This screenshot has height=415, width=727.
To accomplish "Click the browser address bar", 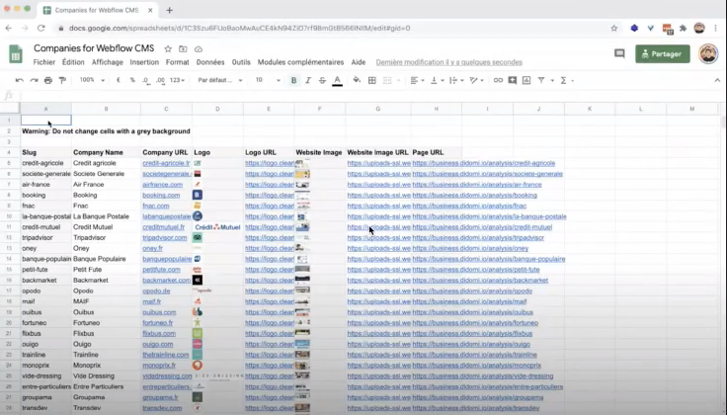I will pos(336,29).
